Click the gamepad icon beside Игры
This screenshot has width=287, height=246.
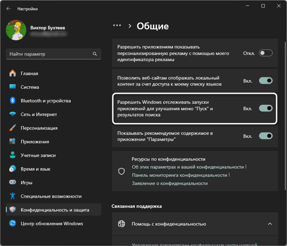pos(13,183)
